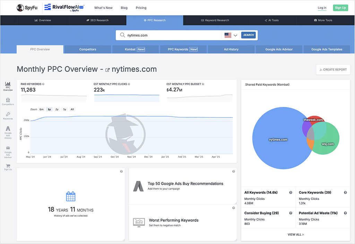Viewport: 355px width, 244px height.
Task: Click help icon on Worst Performing Keywords card
Action: (x=233, y=208)
